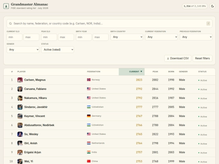Click Sindarov, Javokhir avatar thumbnail
Image resolution: width=219 pixels, height=164 pixels.
(x=20, y=107)
